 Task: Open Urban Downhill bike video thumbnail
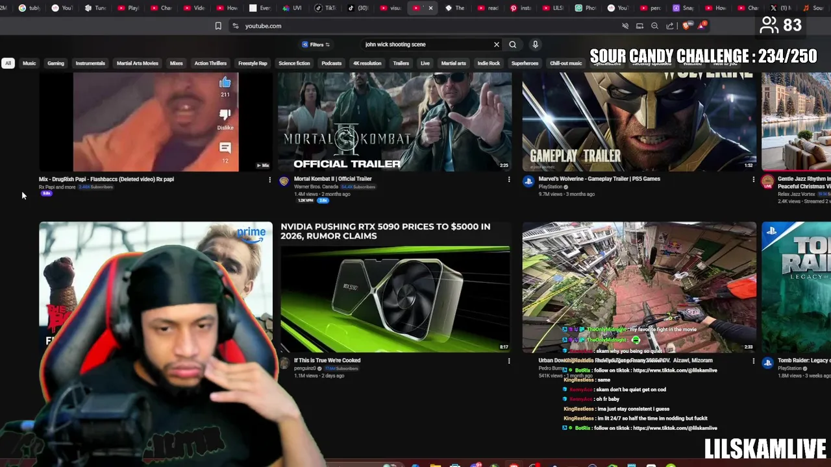[639, 287]
